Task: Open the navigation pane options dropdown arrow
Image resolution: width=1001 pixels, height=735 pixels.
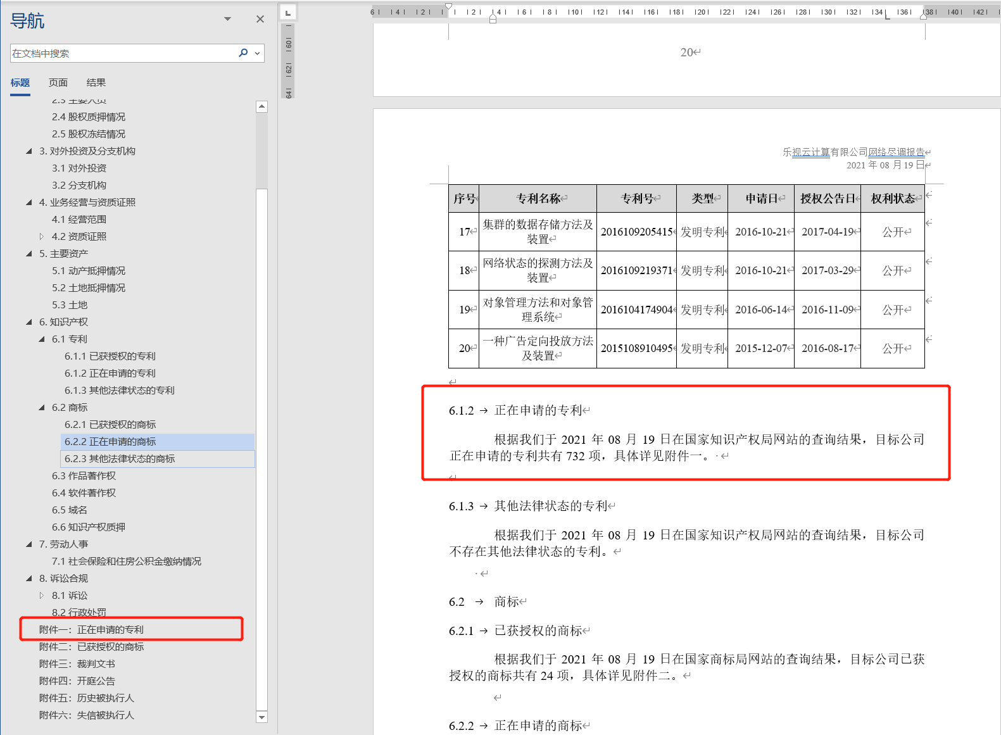Action: click(x=227, y=19)
